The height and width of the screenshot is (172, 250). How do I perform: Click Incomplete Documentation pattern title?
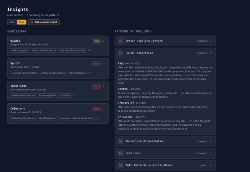click(145, 141)
